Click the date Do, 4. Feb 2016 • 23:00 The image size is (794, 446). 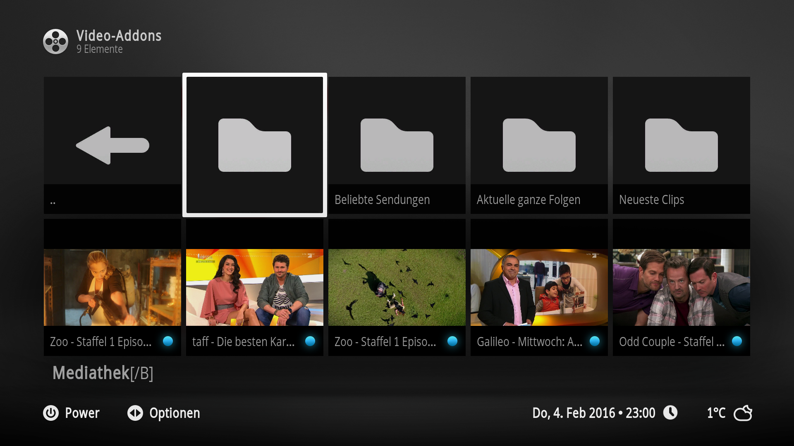[594, 413]
